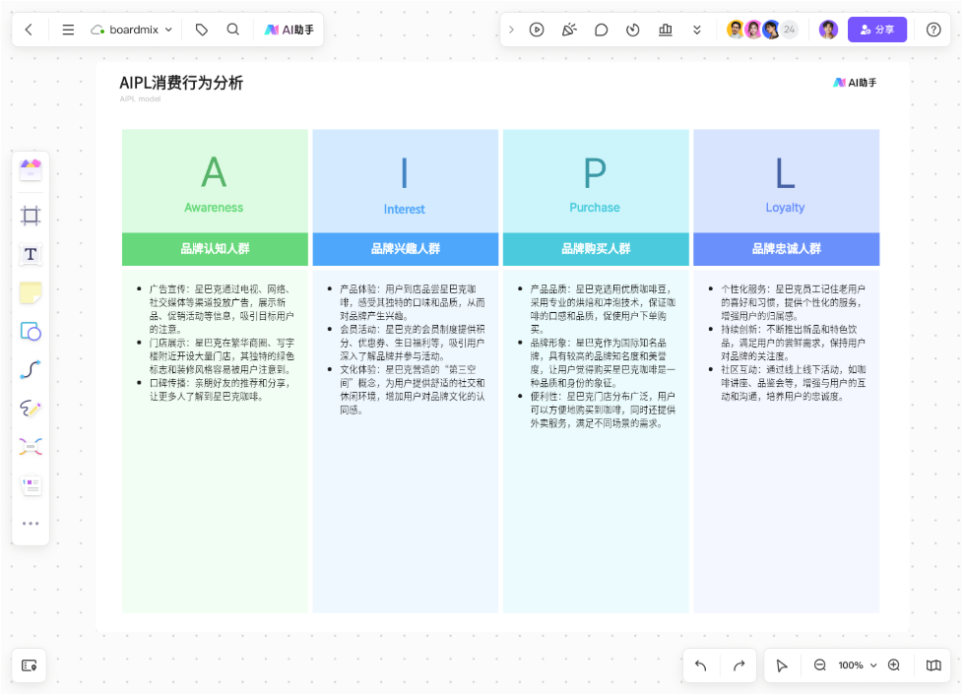Select the Sticky note tool

coord(31,293)
